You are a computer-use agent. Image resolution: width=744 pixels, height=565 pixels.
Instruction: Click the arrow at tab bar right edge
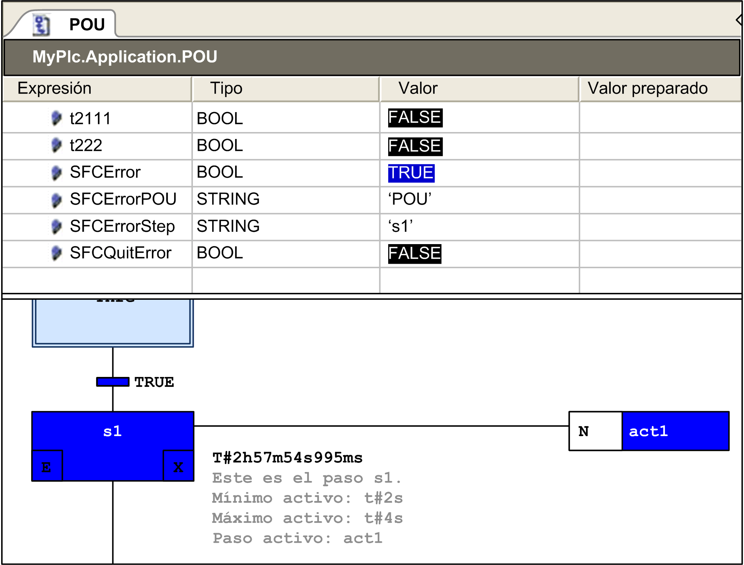pos(739,20)
